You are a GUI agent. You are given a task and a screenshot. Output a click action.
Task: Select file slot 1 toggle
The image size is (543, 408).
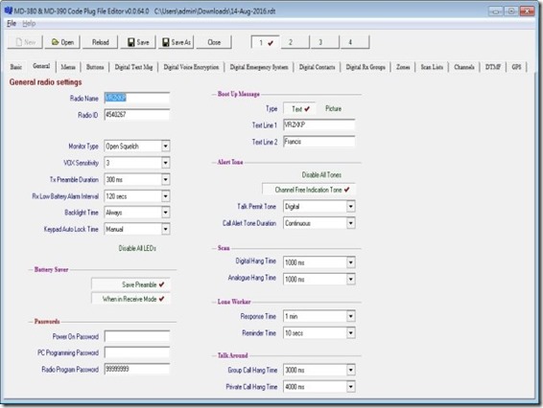pos(266,42)
